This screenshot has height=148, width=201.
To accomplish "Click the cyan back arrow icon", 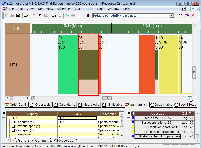I will pyautogui.click(x=67, y=16).
